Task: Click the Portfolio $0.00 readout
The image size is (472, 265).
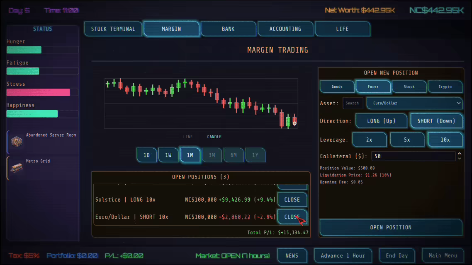Action: click(x=72, y=256)
